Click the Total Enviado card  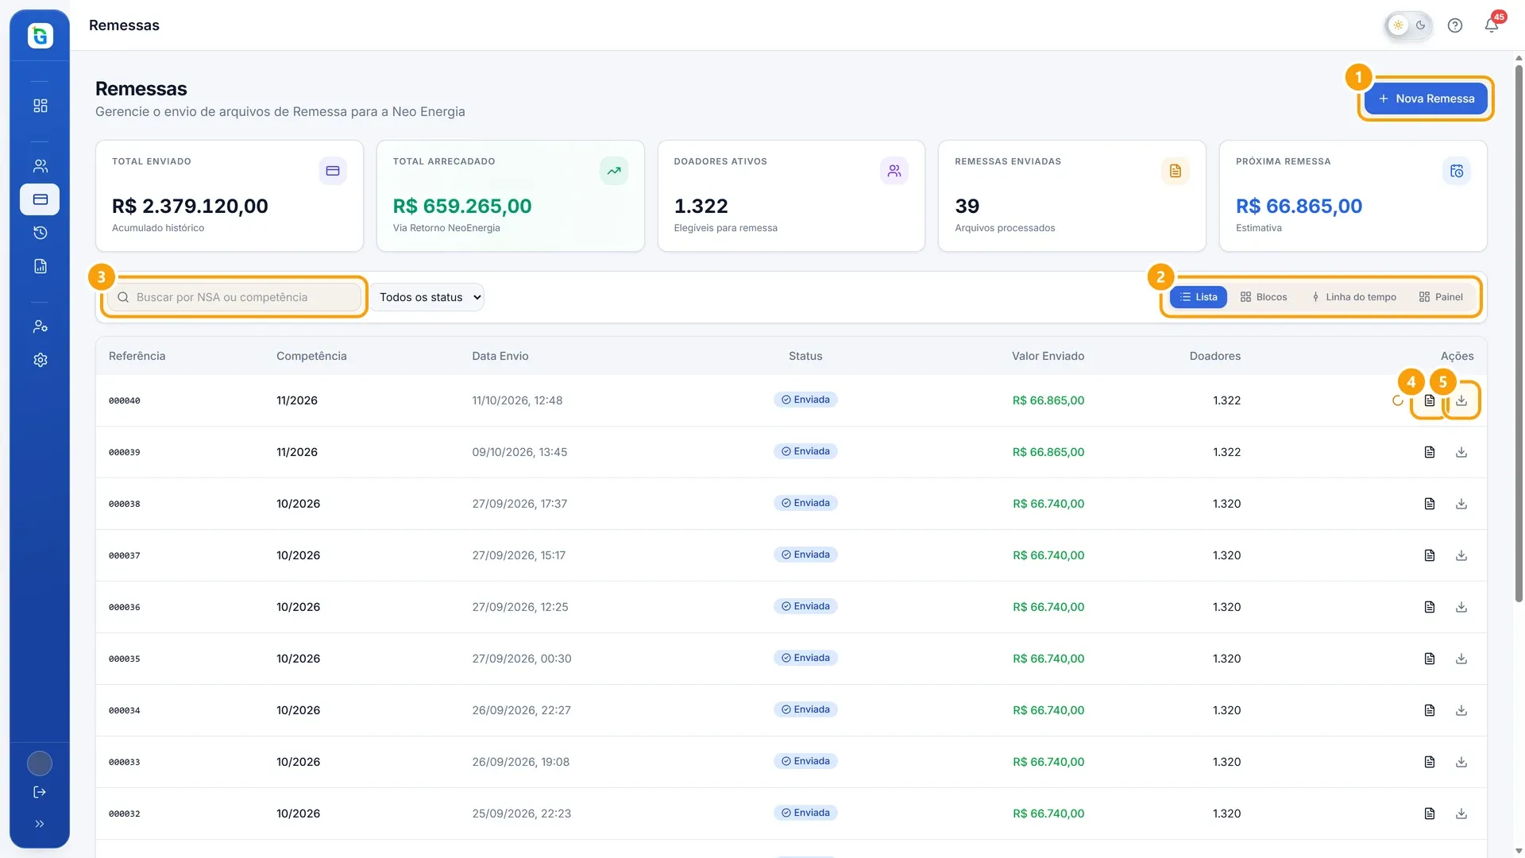[230, 196]
